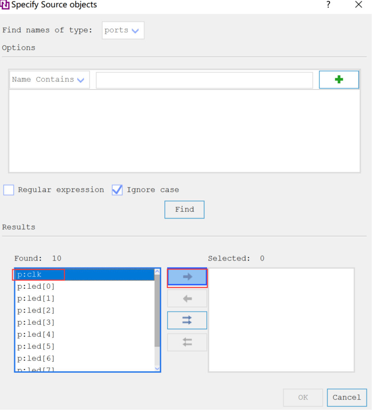This screenshot has height=410, width=372.
Task: Click the Cancel button
Action: pyautogui.click(x=346, y=398)
